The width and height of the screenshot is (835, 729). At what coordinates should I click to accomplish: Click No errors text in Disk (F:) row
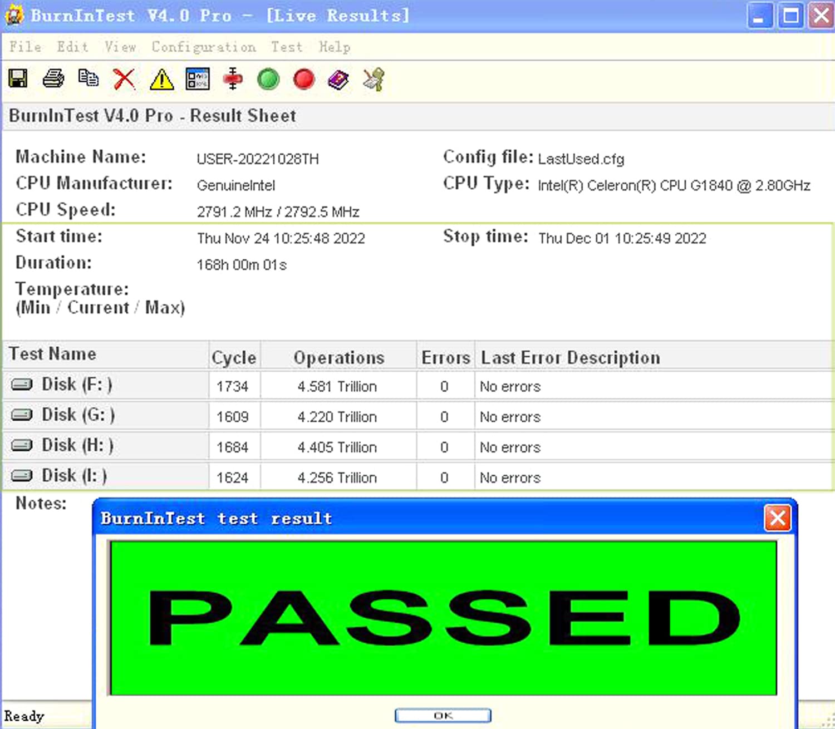[x=510, y=386]
